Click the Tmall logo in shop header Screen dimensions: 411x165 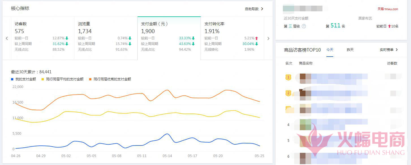point(388,9)
